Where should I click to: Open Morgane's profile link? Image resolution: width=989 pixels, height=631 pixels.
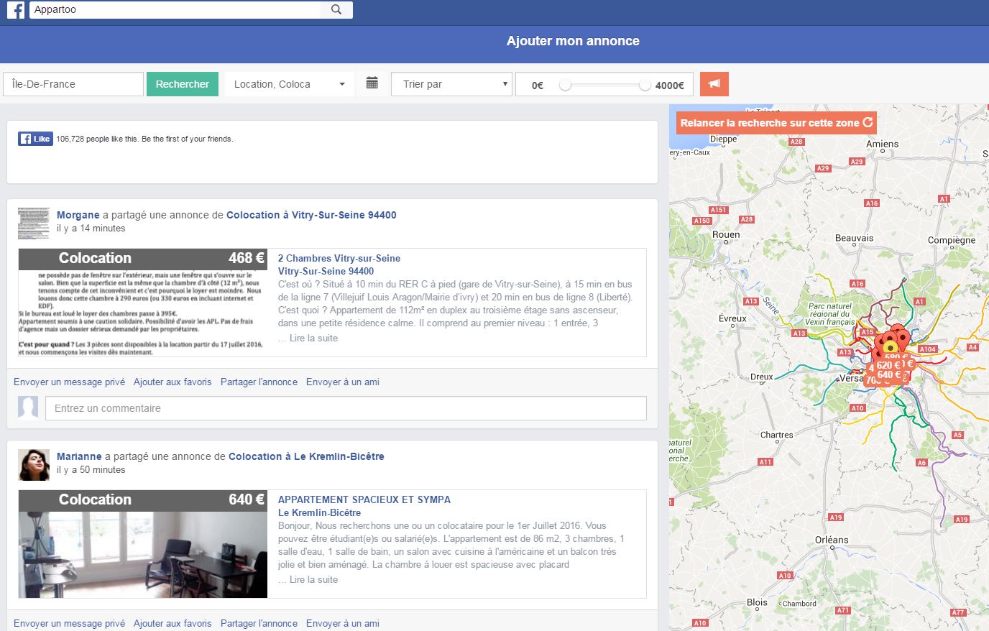tap(78, 215)
